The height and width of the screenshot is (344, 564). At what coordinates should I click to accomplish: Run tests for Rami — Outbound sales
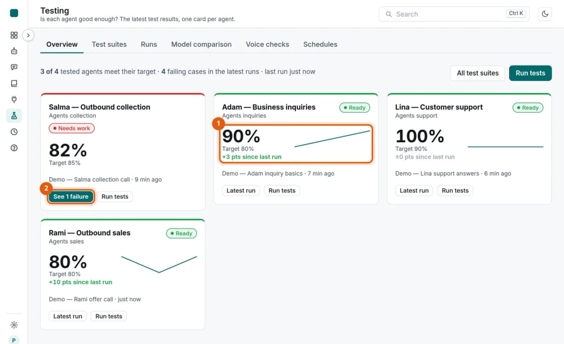point(109,316)
